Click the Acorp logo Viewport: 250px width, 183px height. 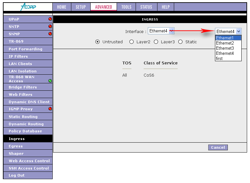point(28,7)
